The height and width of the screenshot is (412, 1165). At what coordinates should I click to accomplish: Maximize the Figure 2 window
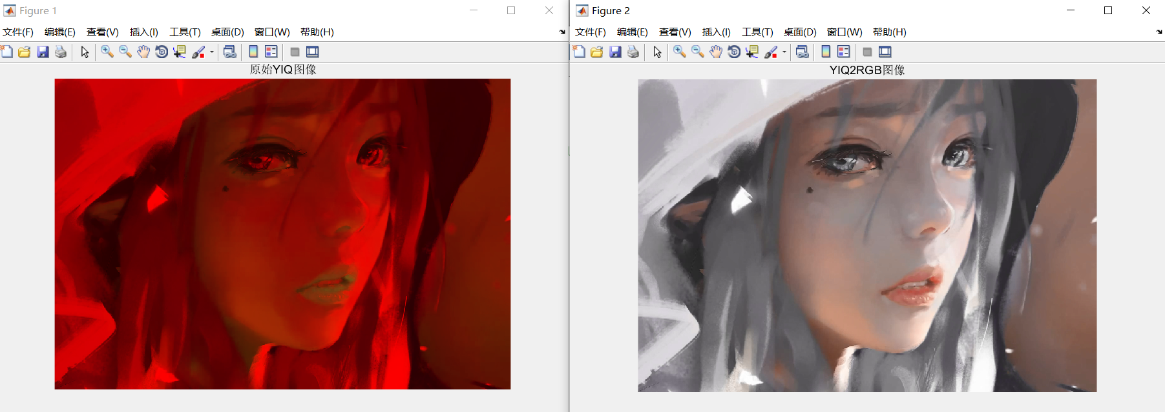click(x=1108, y=10)
